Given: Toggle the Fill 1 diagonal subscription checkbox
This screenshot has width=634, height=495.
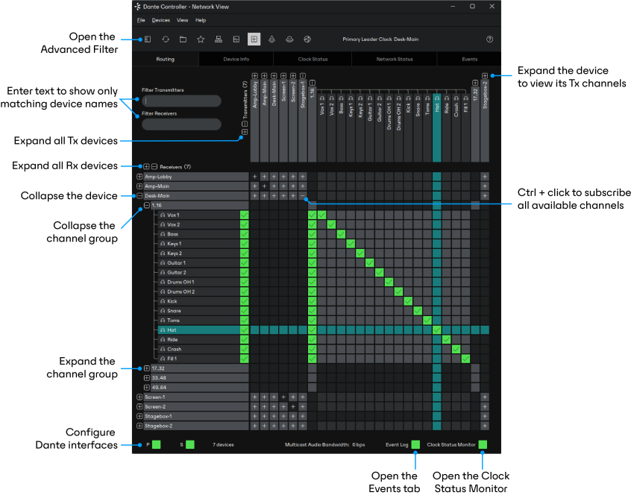Looking at the screenshot, I should click(x=465, y=359).
